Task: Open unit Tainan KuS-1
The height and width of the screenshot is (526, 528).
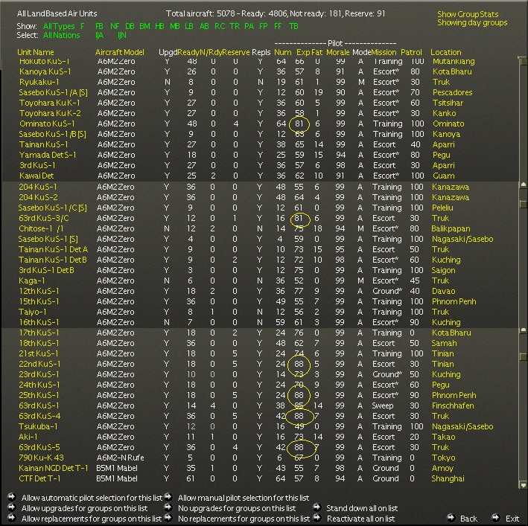Action: tap(43, 144)
